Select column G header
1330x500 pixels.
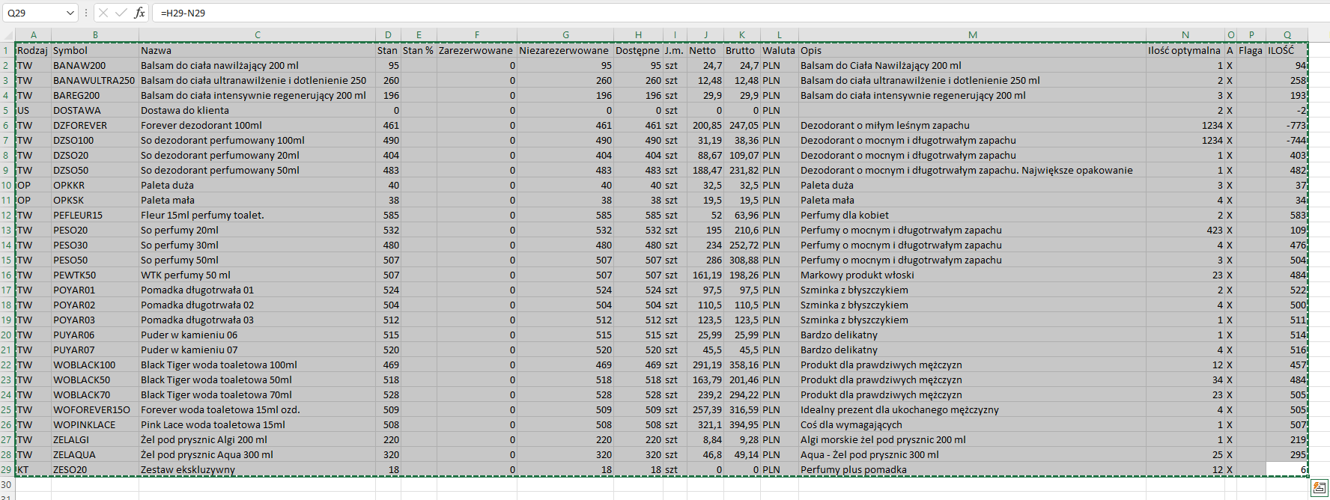click(x=565, y=35)
